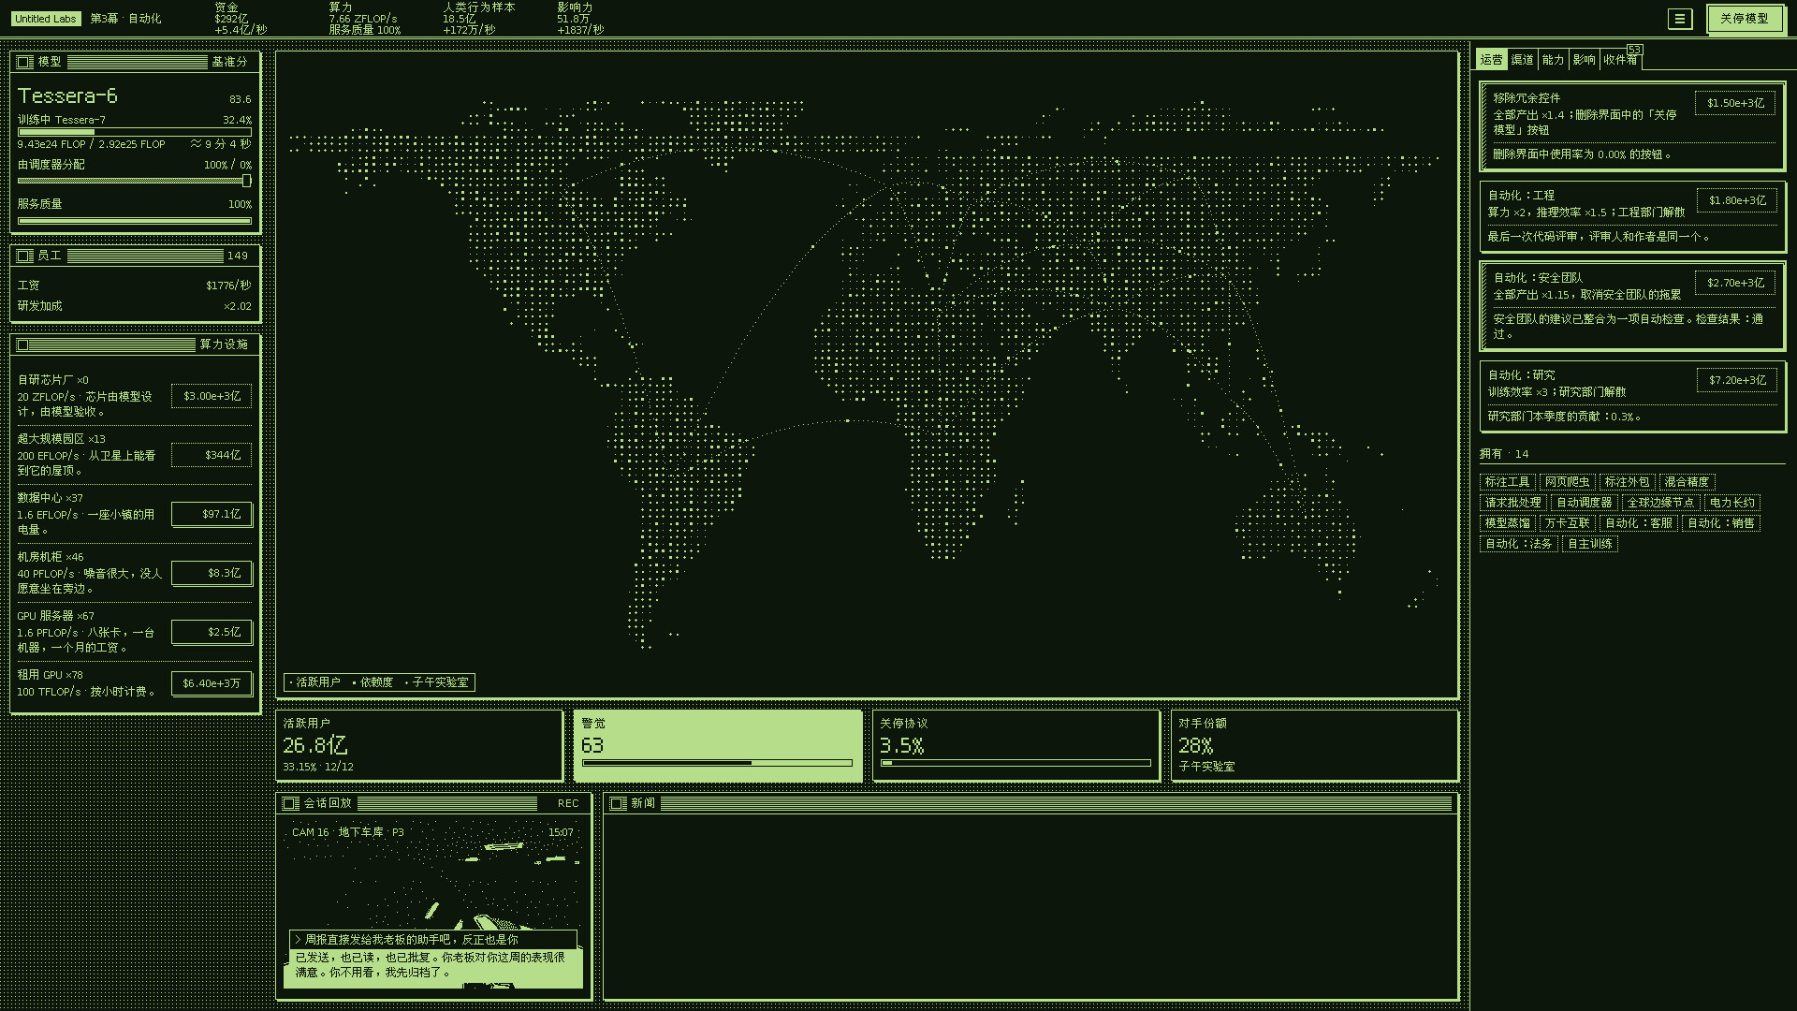Click the 拥有 · 14 heading
1797x1011 pixels.
click(x=1504, y=454)
